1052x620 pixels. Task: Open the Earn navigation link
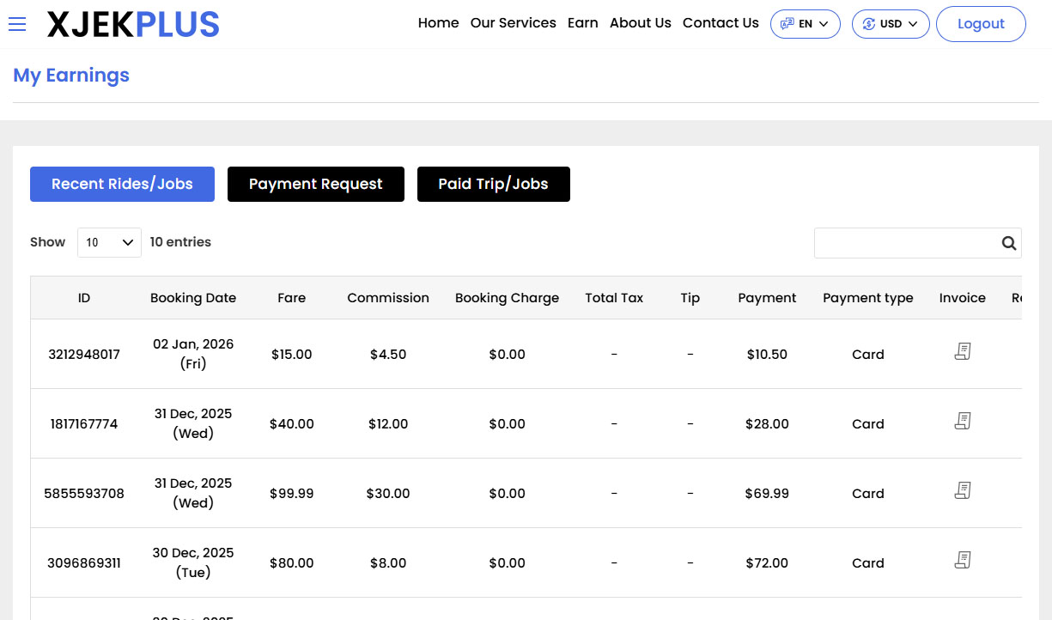point(582,23)
